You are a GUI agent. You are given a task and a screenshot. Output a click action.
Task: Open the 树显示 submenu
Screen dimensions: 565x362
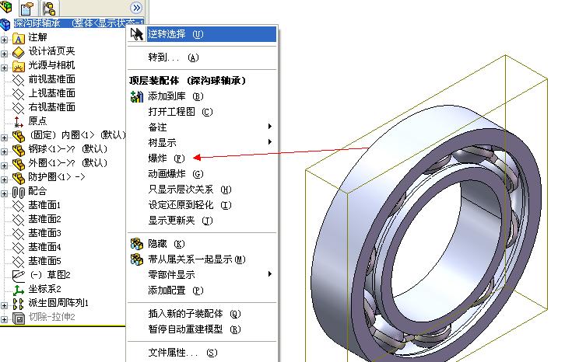(202, 142)
